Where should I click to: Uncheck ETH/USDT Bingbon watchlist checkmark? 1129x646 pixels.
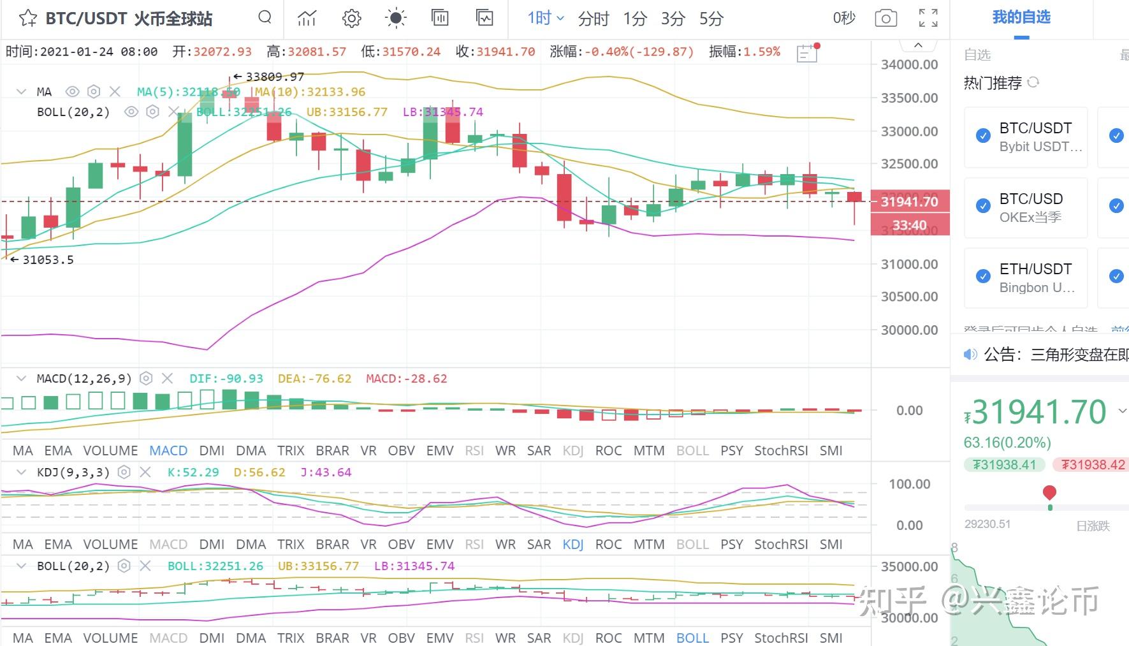tap(983, 276)
